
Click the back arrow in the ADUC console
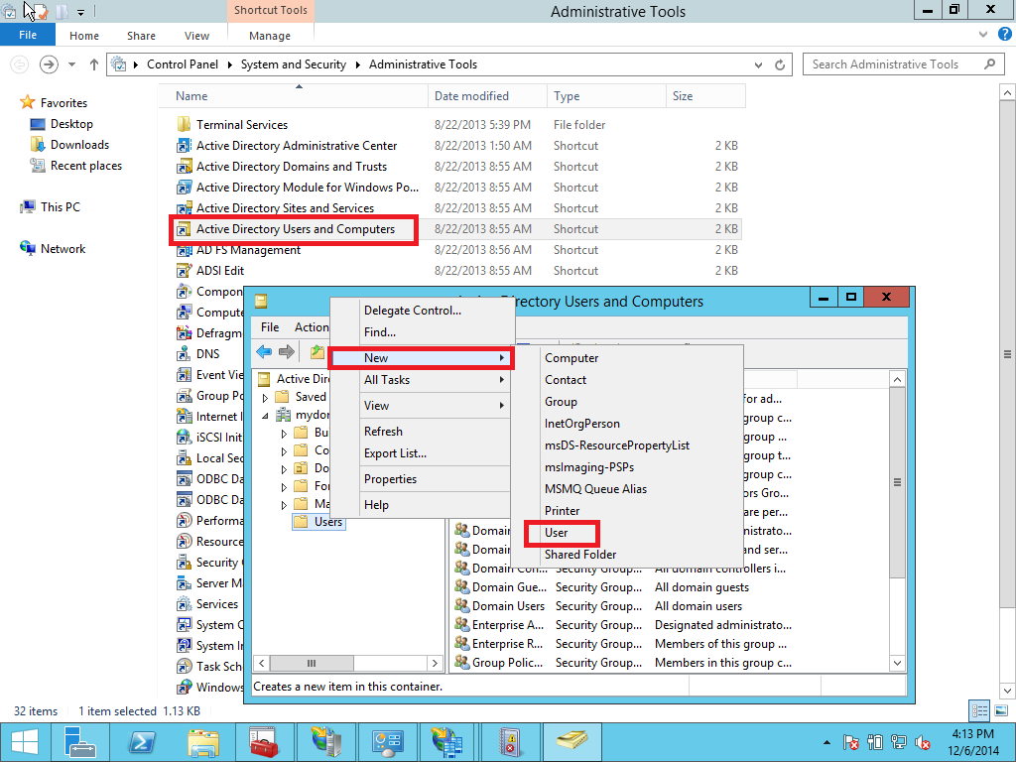click(x=263, y=352)
